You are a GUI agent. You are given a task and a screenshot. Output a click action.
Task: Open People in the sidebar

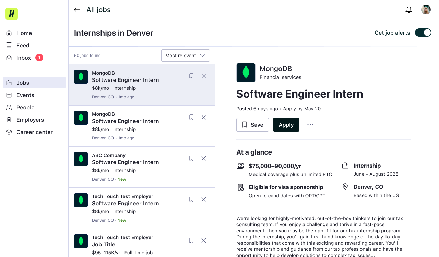pos(34,107)
